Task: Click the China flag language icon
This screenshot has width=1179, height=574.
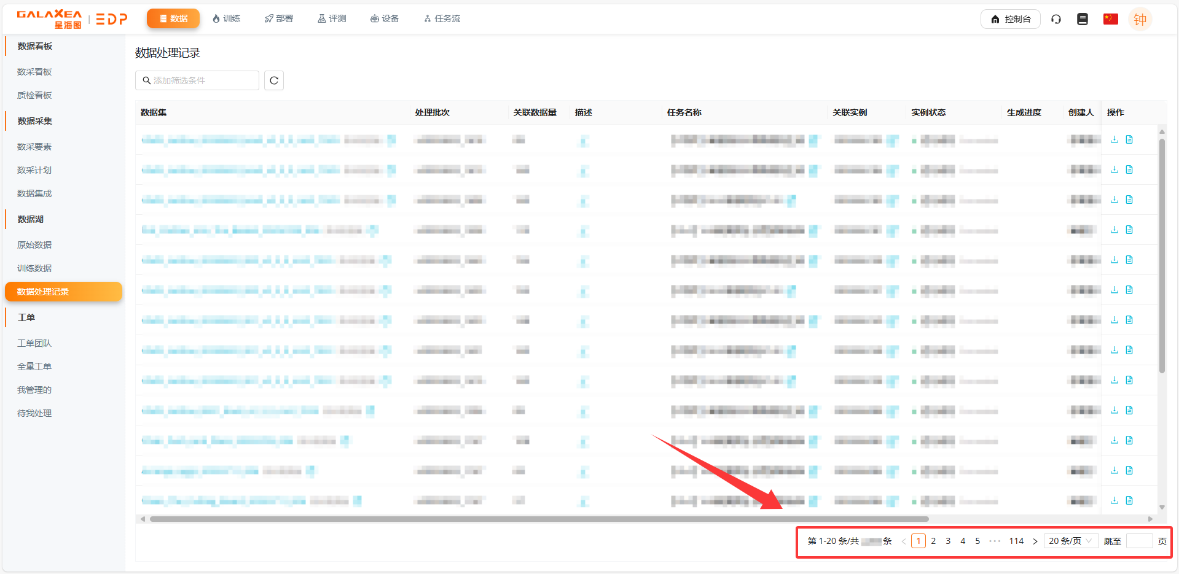Action: click(x=1110, y=19)
